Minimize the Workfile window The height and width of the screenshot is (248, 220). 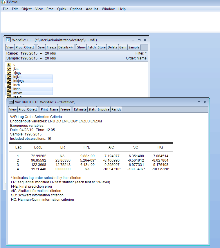133,40
